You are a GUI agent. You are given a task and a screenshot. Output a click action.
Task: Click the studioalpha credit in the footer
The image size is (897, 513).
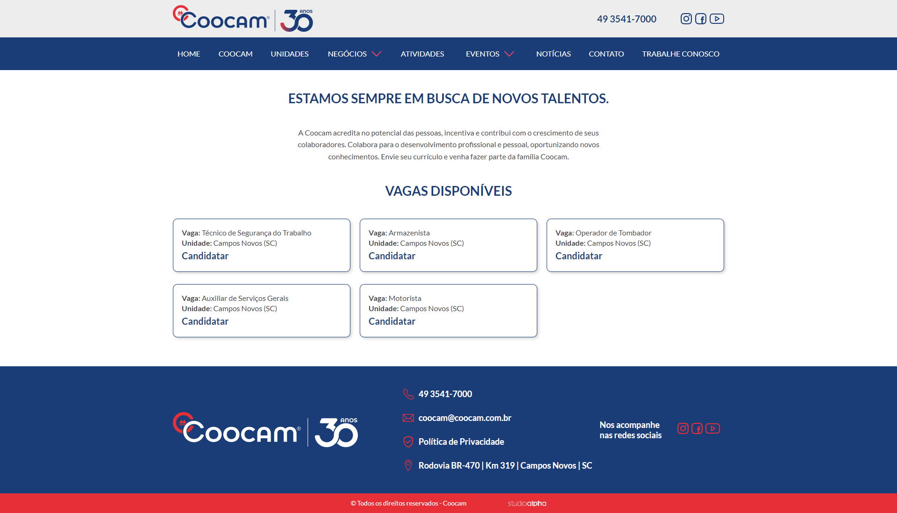click(x=527, y=503)
